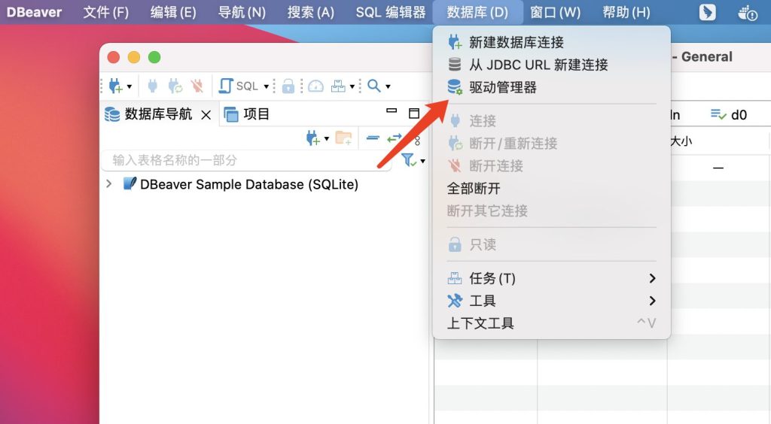Click the new connection plug icon in main toolbar

(115, 86)
